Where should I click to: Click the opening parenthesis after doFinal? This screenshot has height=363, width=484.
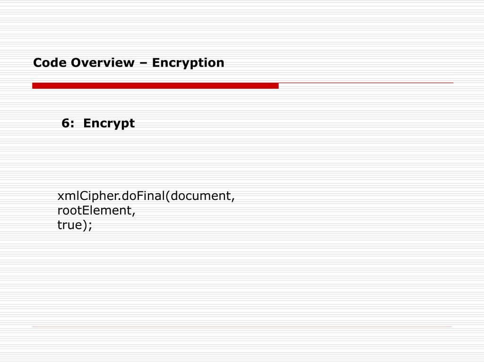[167, 196]
